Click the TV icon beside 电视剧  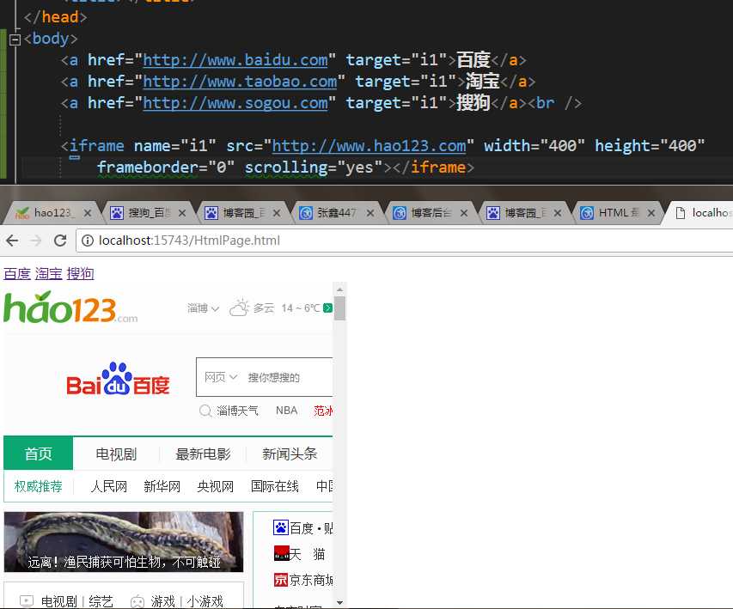point(26,601)
